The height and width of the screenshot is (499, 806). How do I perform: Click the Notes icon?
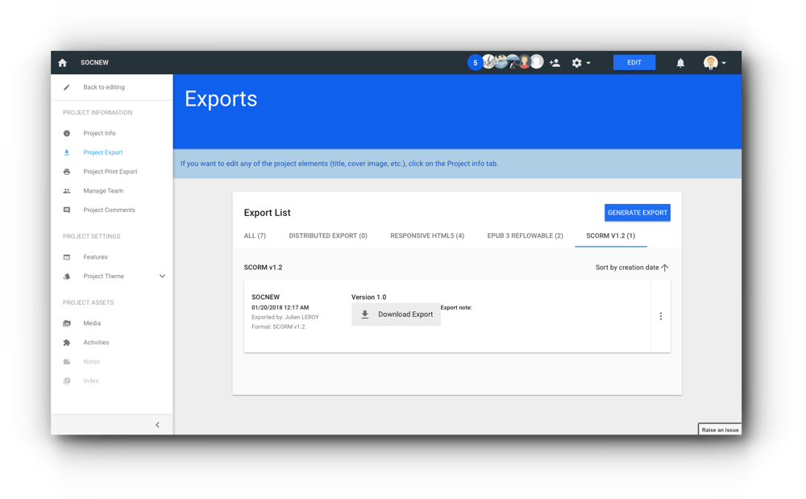click(x=67, y=362)
